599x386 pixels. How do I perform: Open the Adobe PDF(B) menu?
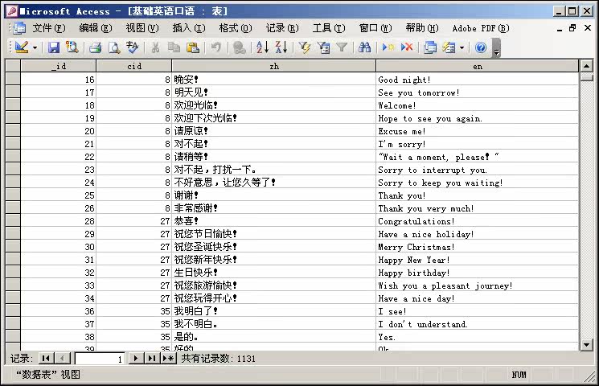point(481,28)
